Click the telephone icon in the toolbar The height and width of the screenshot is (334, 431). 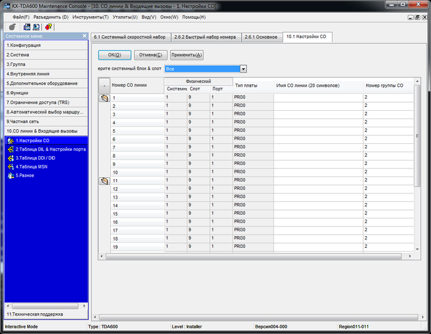[x=12, y=26]
